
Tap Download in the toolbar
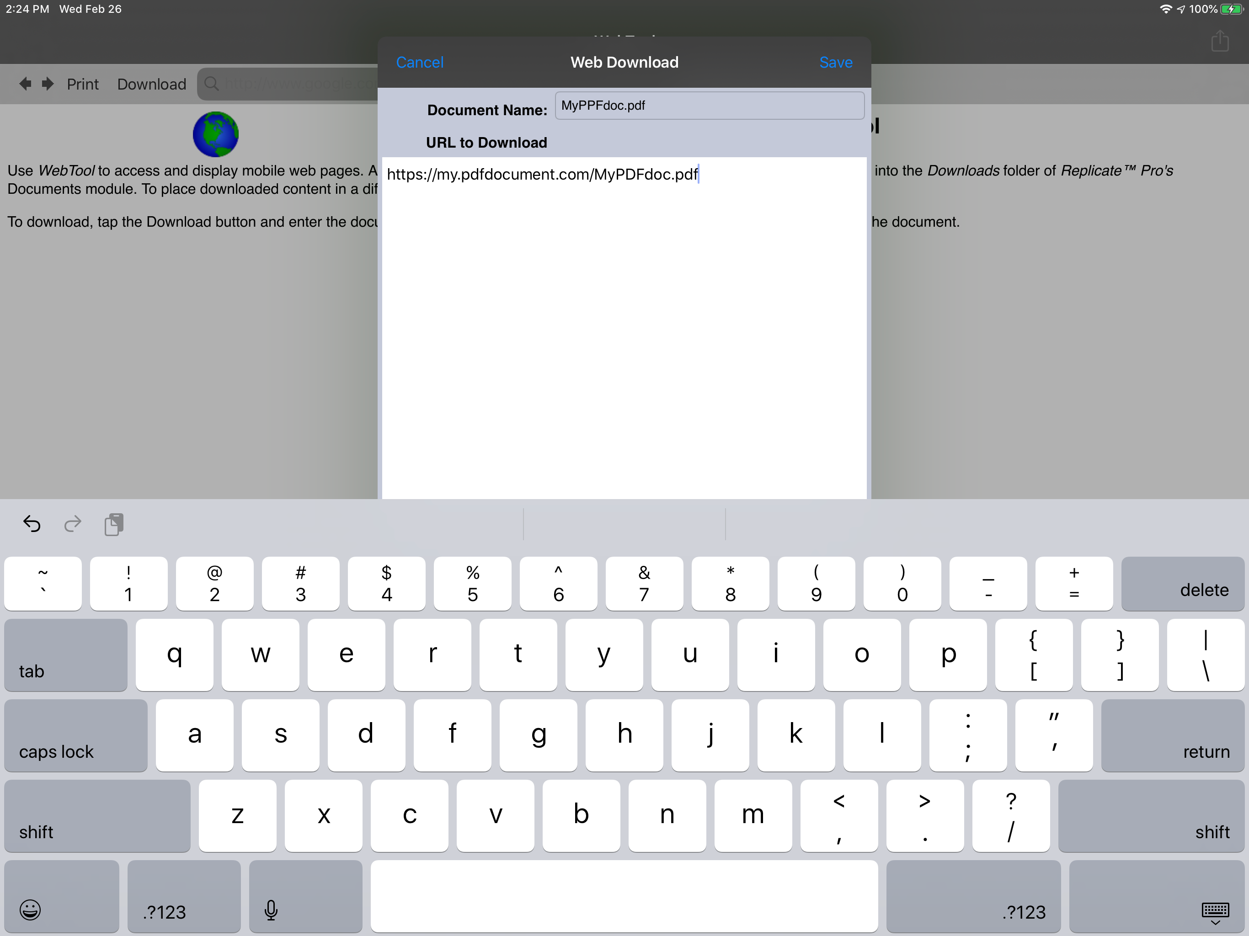click(151, 84)
